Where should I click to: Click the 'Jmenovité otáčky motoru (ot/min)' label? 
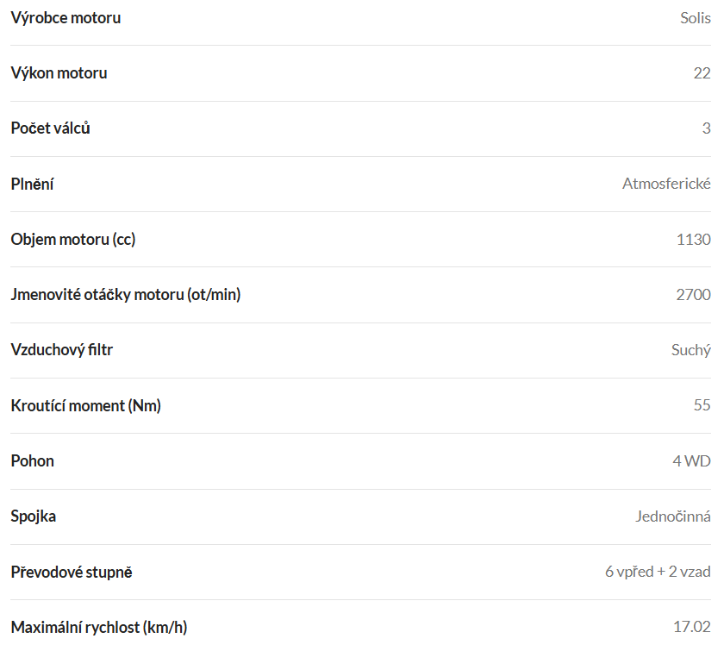[x=125, y=295]
